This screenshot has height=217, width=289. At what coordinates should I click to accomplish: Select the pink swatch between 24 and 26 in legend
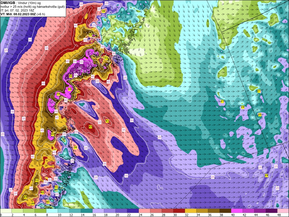(x=144, y=211)
